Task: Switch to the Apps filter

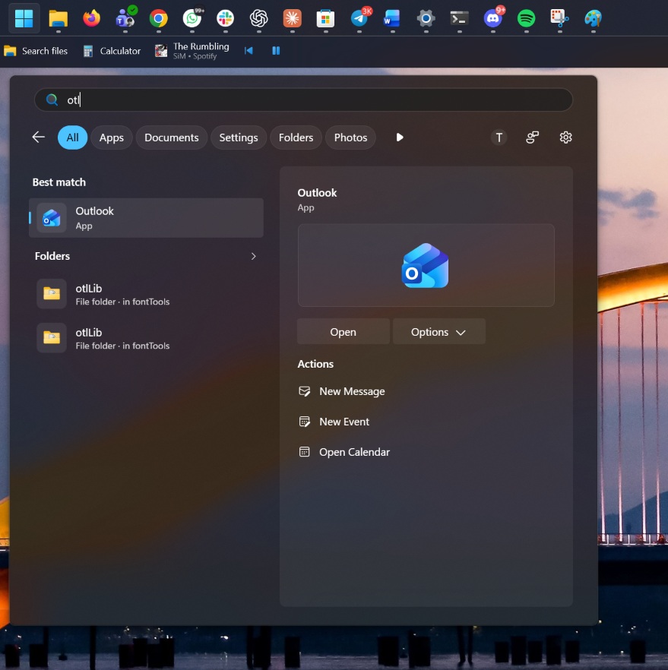Action: 112,137
